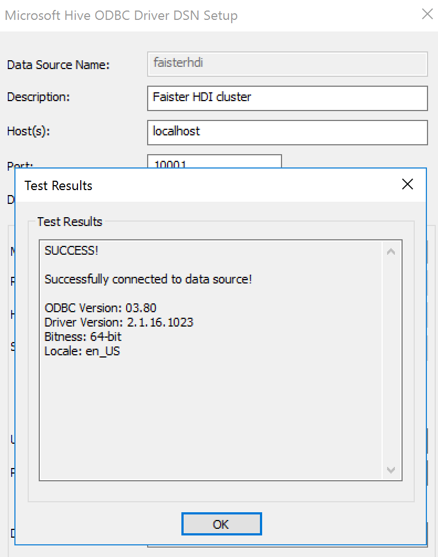This screenshot has width=438, height=557.
Task: Click the Host(s) field containing localhost
Action: (287, 133)
